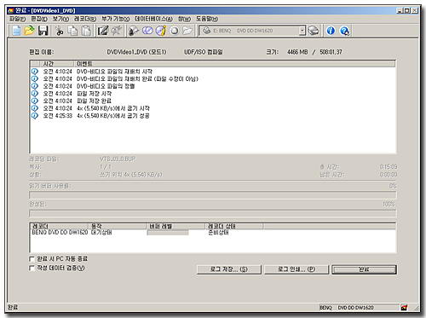Click the 로그 인쇄...(P) button
The width and height of the screenshot is (426, 318).
pyautogui.click(x=296, y=269)
